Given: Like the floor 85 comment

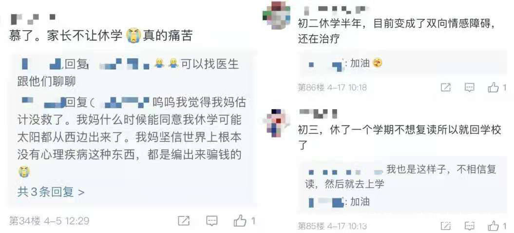Looking at the screenshot, I should [x=493, y=226].
